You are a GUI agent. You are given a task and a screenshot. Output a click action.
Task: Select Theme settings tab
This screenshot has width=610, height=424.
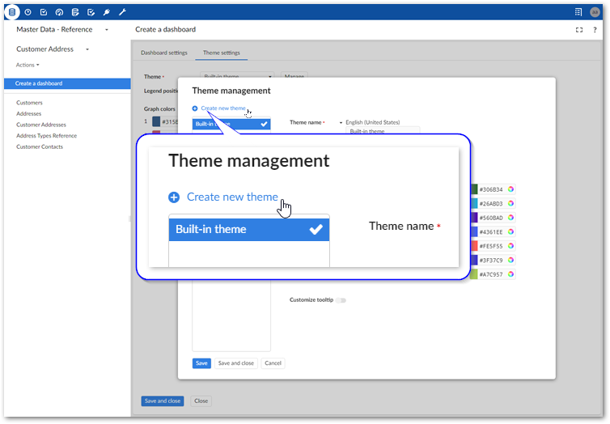pos(221,53)
